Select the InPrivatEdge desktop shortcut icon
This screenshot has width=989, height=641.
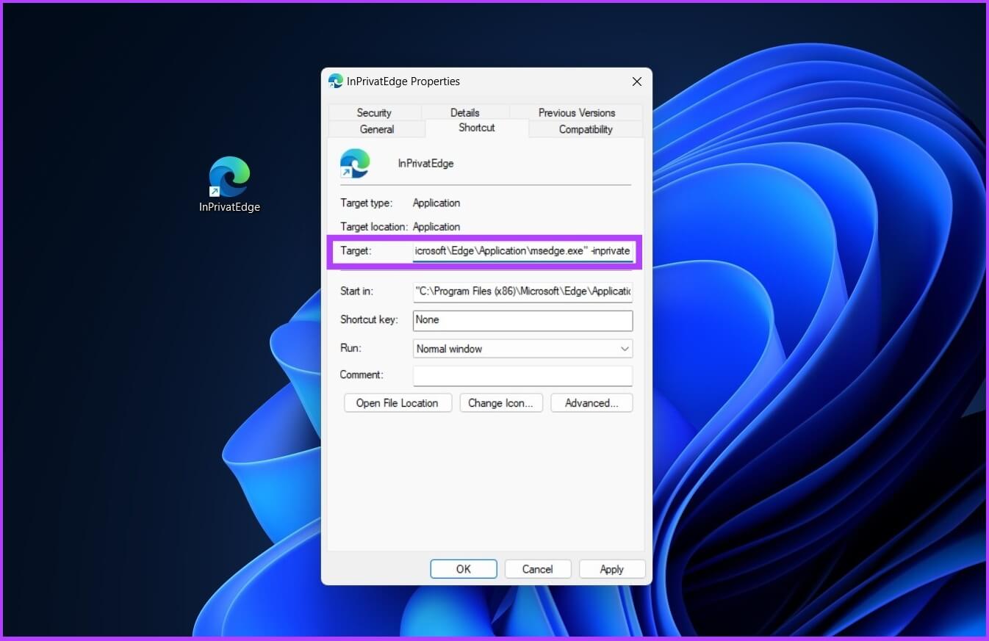pyautogui.click(x=229, y=177)
